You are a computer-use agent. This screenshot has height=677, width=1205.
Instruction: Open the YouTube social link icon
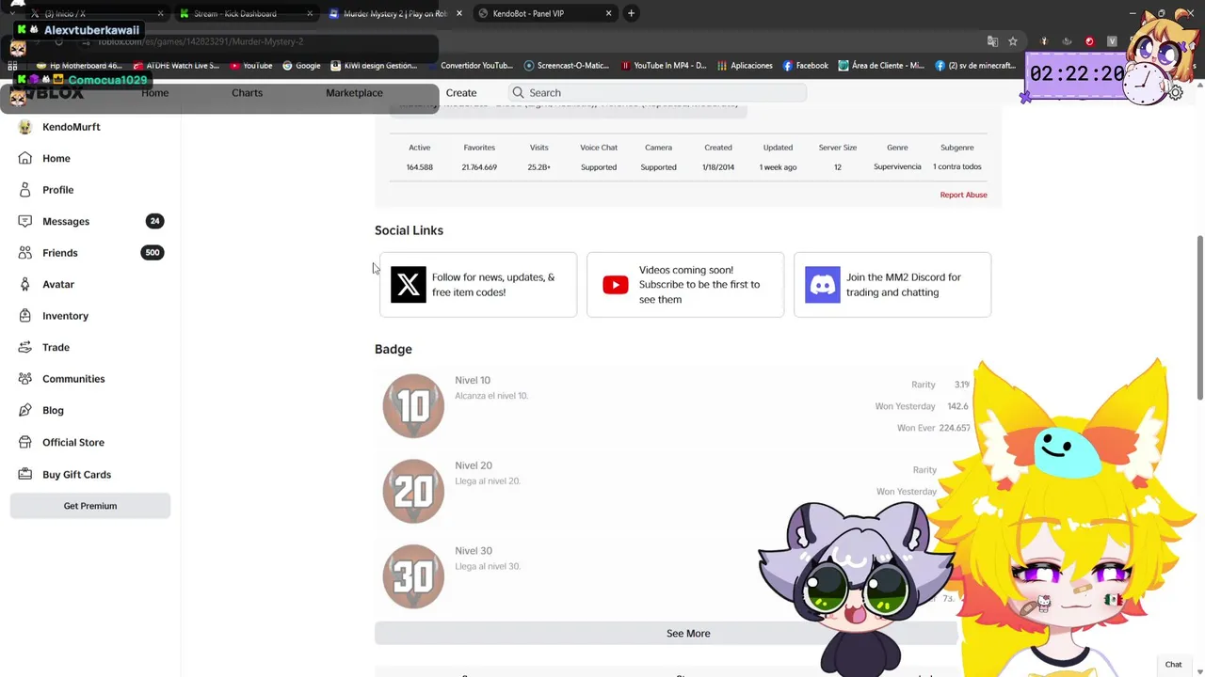[x=616, y=285]
